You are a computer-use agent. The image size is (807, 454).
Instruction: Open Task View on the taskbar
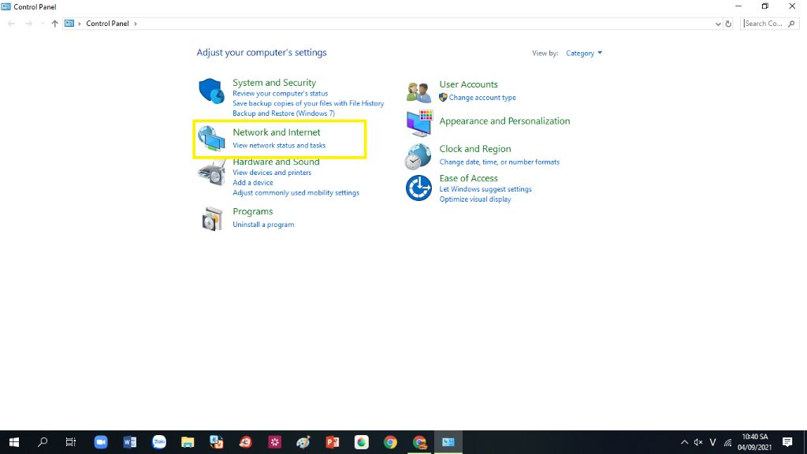[71, 442]
